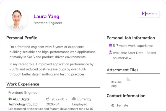Click ABC Digital Technology Co., Ltd. company name

pyautogui.click(x=24, y=102)
